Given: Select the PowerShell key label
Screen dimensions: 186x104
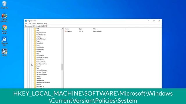Looking at the screenshot, I should pos(40,43).
